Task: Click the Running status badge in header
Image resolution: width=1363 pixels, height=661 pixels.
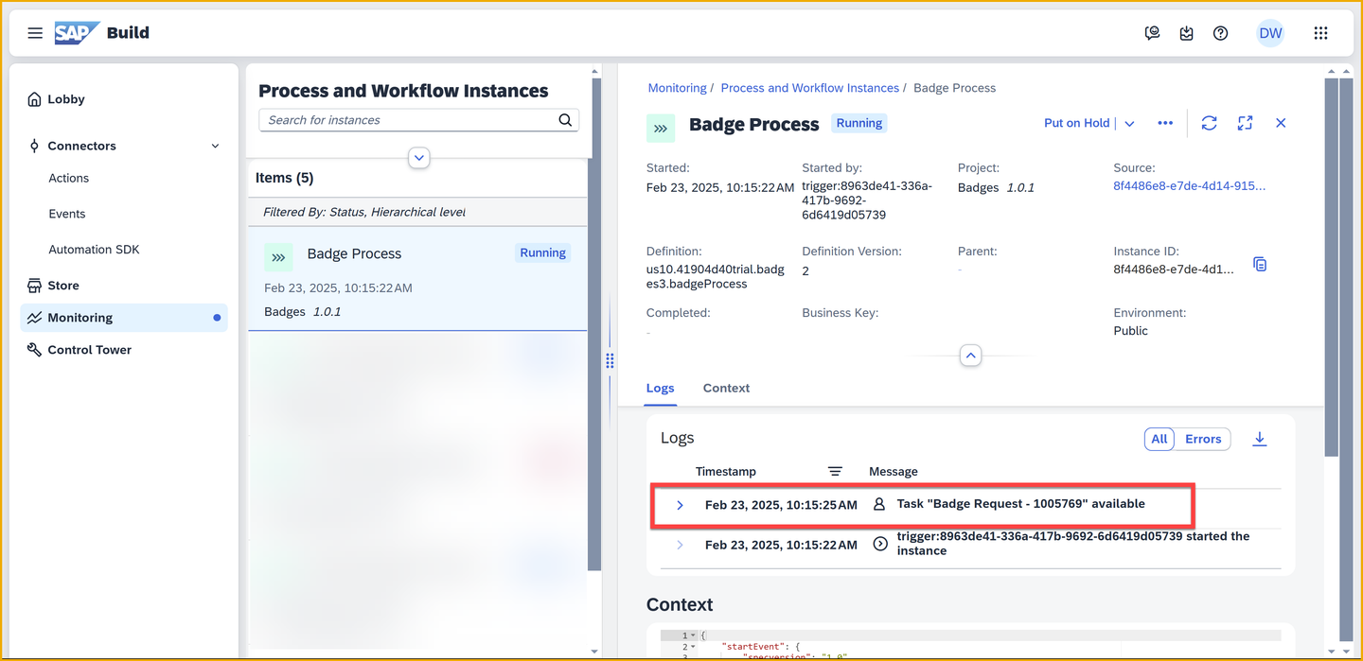Action: coord(859,124)
